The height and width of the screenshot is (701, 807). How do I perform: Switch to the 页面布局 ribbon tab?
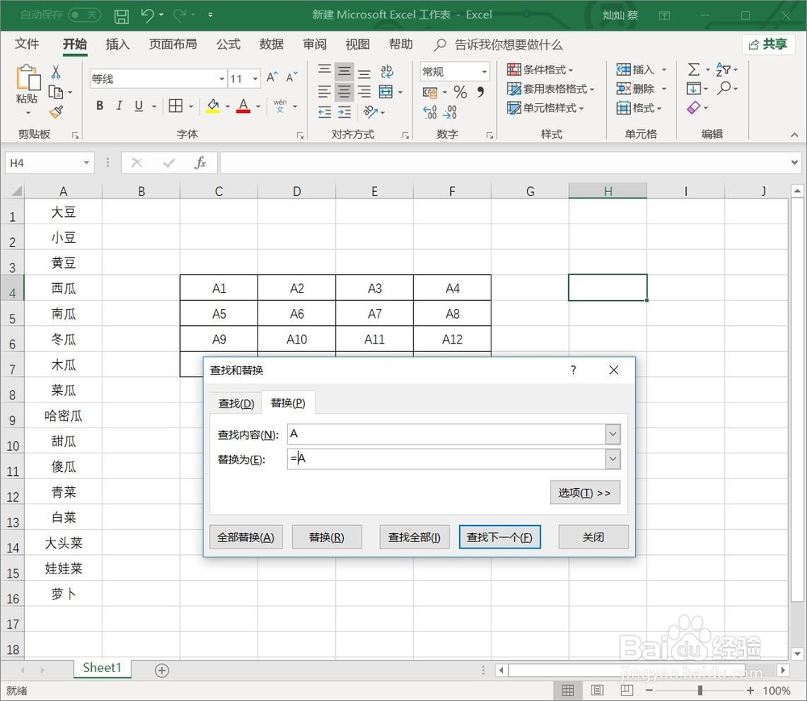(173, 44)
